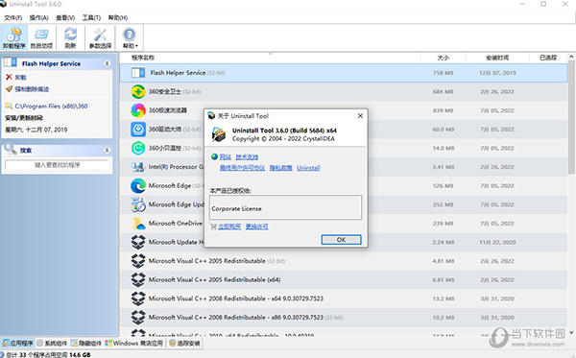Screen dimensions: 576x358
Task: Click Visual C++ 2008 x86 9.0.30729.7523 icon
Action: [x=138, y=318]
